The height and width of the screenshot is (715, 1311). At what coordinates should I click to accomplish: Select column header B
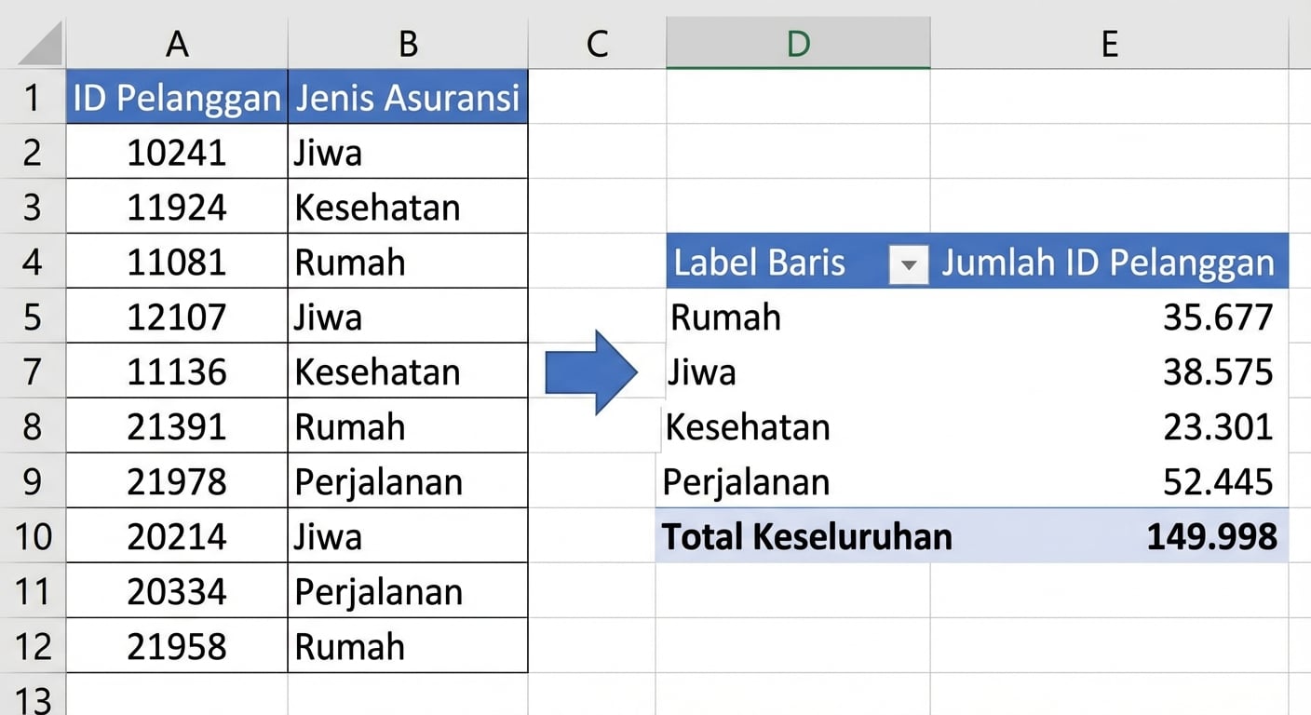pos(408,42)
